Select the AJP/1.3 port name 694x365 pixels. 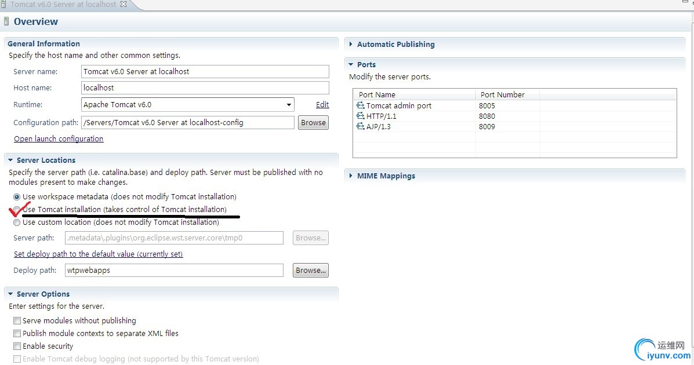379,126
